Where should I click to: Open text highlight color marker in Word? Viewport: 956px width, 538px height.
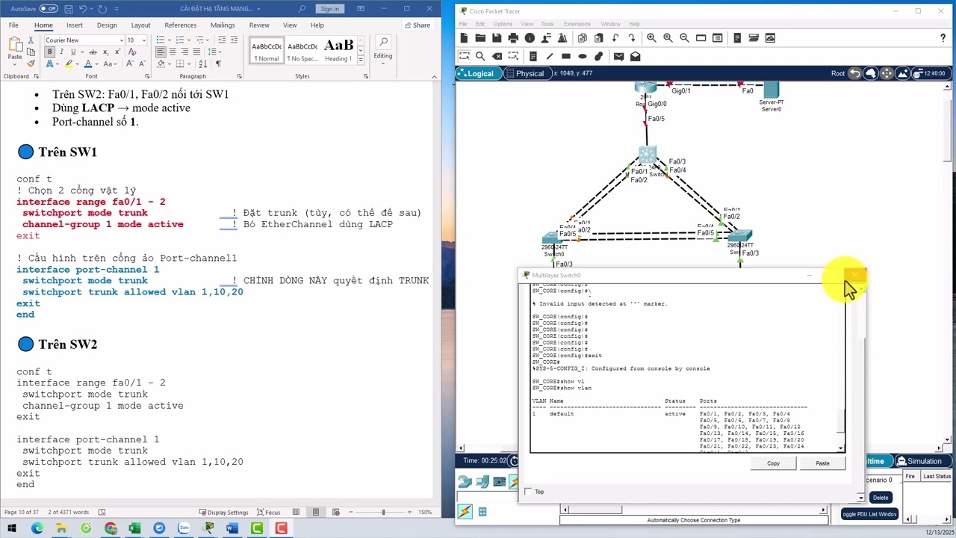[x=68, y=64]
